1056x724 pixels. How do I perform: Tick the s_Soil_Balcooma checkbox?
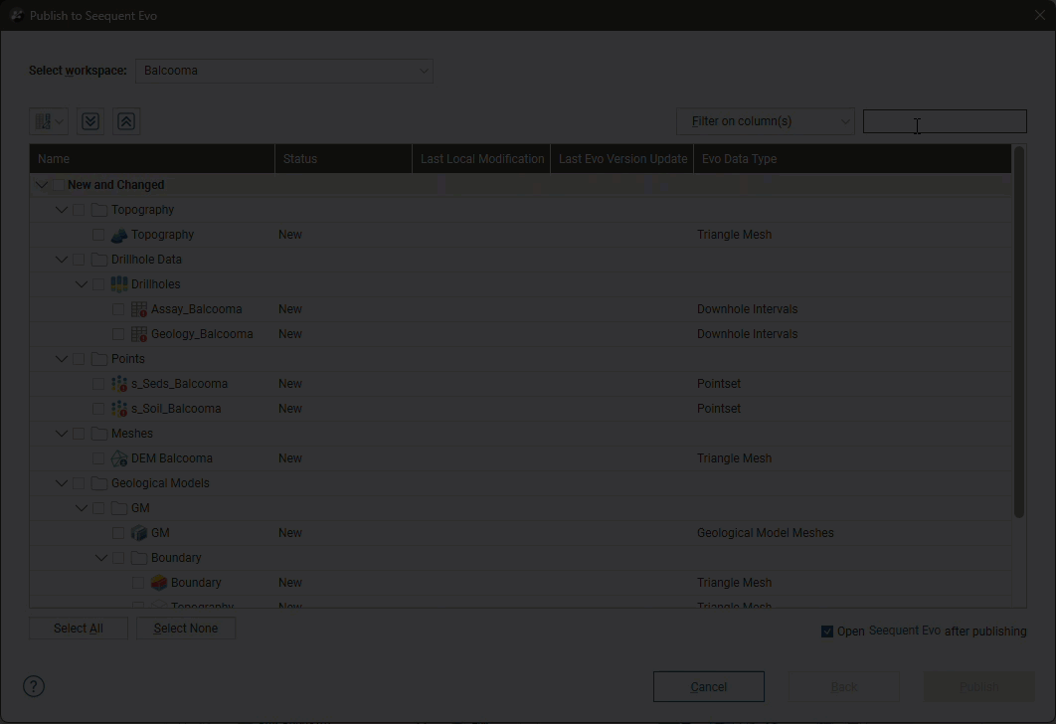[98, 409]
